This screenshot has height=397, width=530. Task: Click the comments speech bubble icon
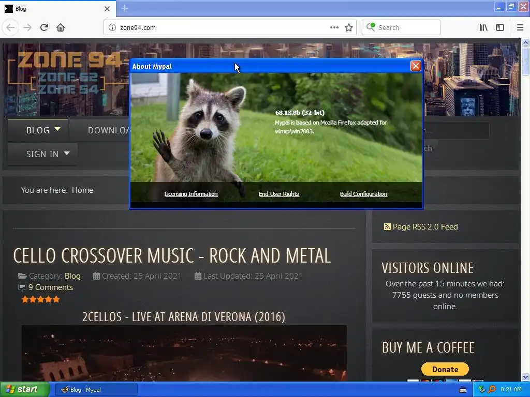click(x=22, y=287)
